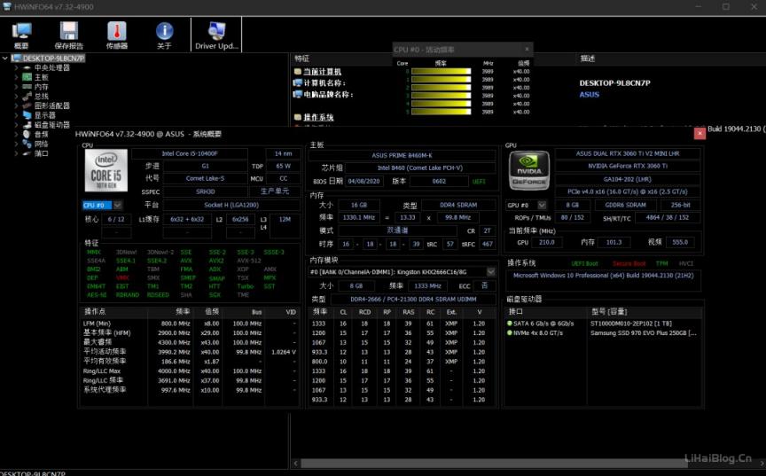The height and width of the screenshot is (476, 766).
Task: Expand the 图形适配器 tree node
Action: tap(16, 105)
